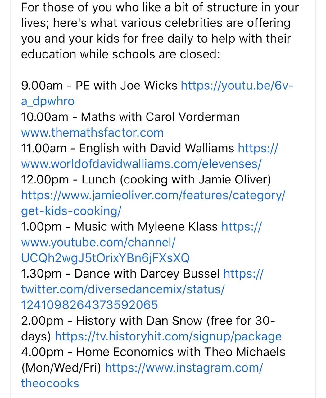
Task: Visit the worldofdavidwalliams.com elevenses link
Action: 141,164
